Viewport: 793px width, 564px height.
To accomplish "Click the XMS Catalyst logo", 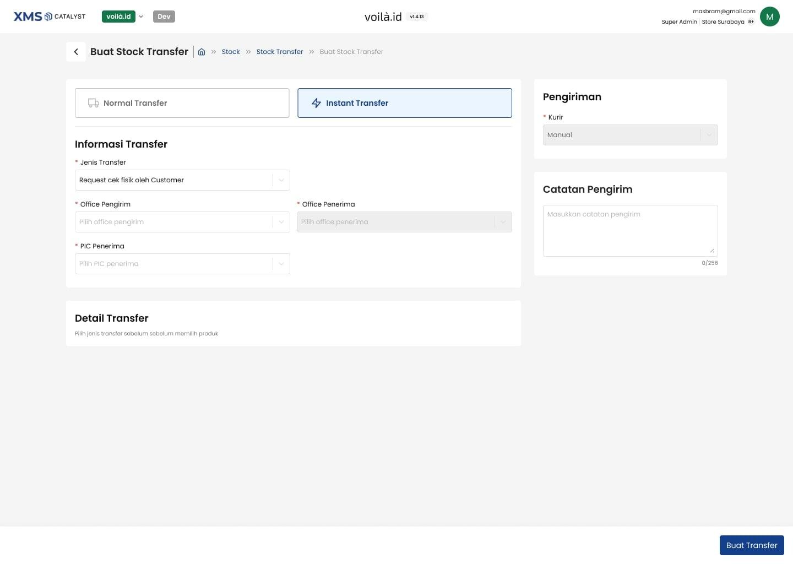I will coord(50,17).
